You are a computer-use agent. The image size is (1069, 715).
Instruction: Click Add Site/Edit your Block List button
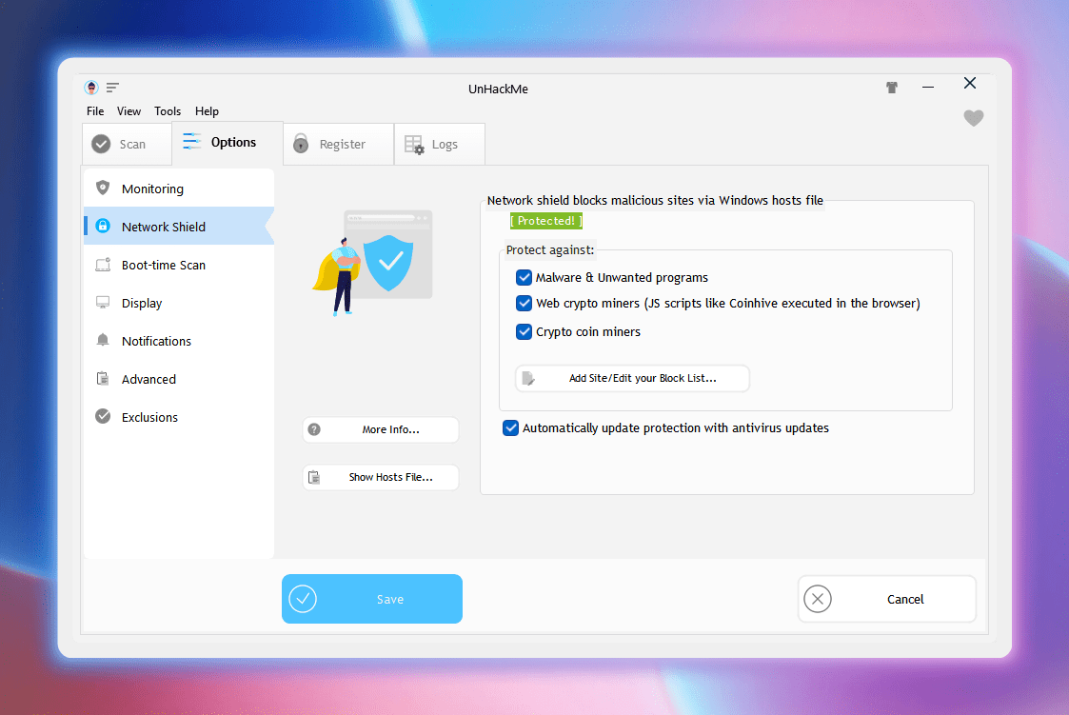coord(632,378)
